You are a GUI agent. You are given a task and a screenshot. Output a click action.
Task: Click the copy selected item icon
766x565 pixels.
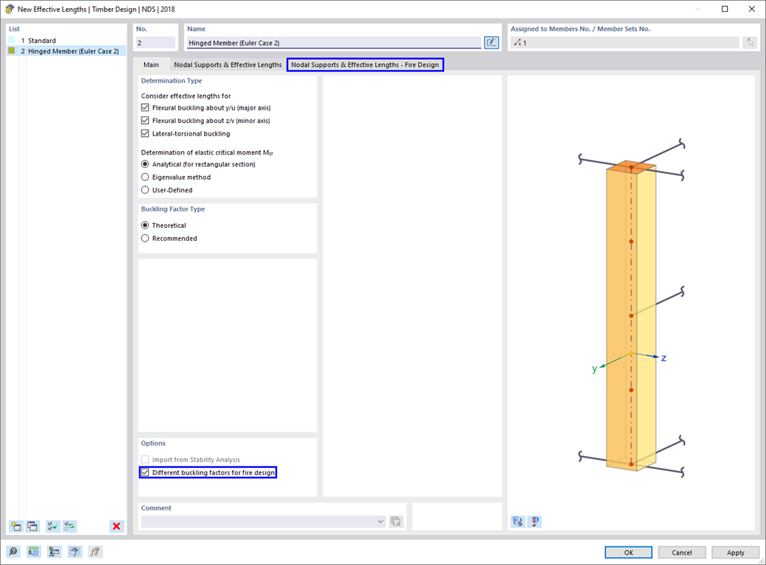pos(32,527)
